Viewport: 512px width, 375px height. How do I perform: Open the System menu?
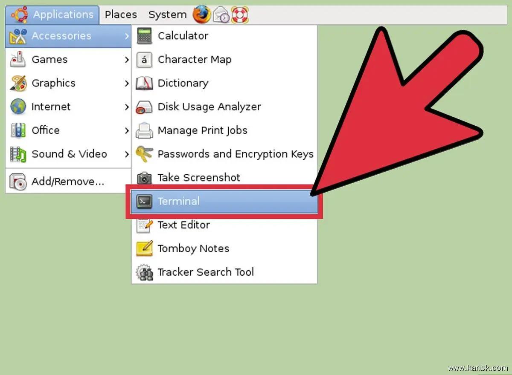click(x=167, y=15)
